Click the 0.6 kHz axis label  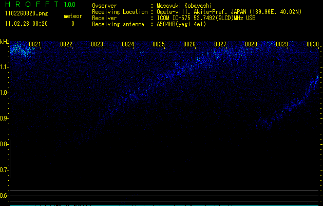click(4, 196)
